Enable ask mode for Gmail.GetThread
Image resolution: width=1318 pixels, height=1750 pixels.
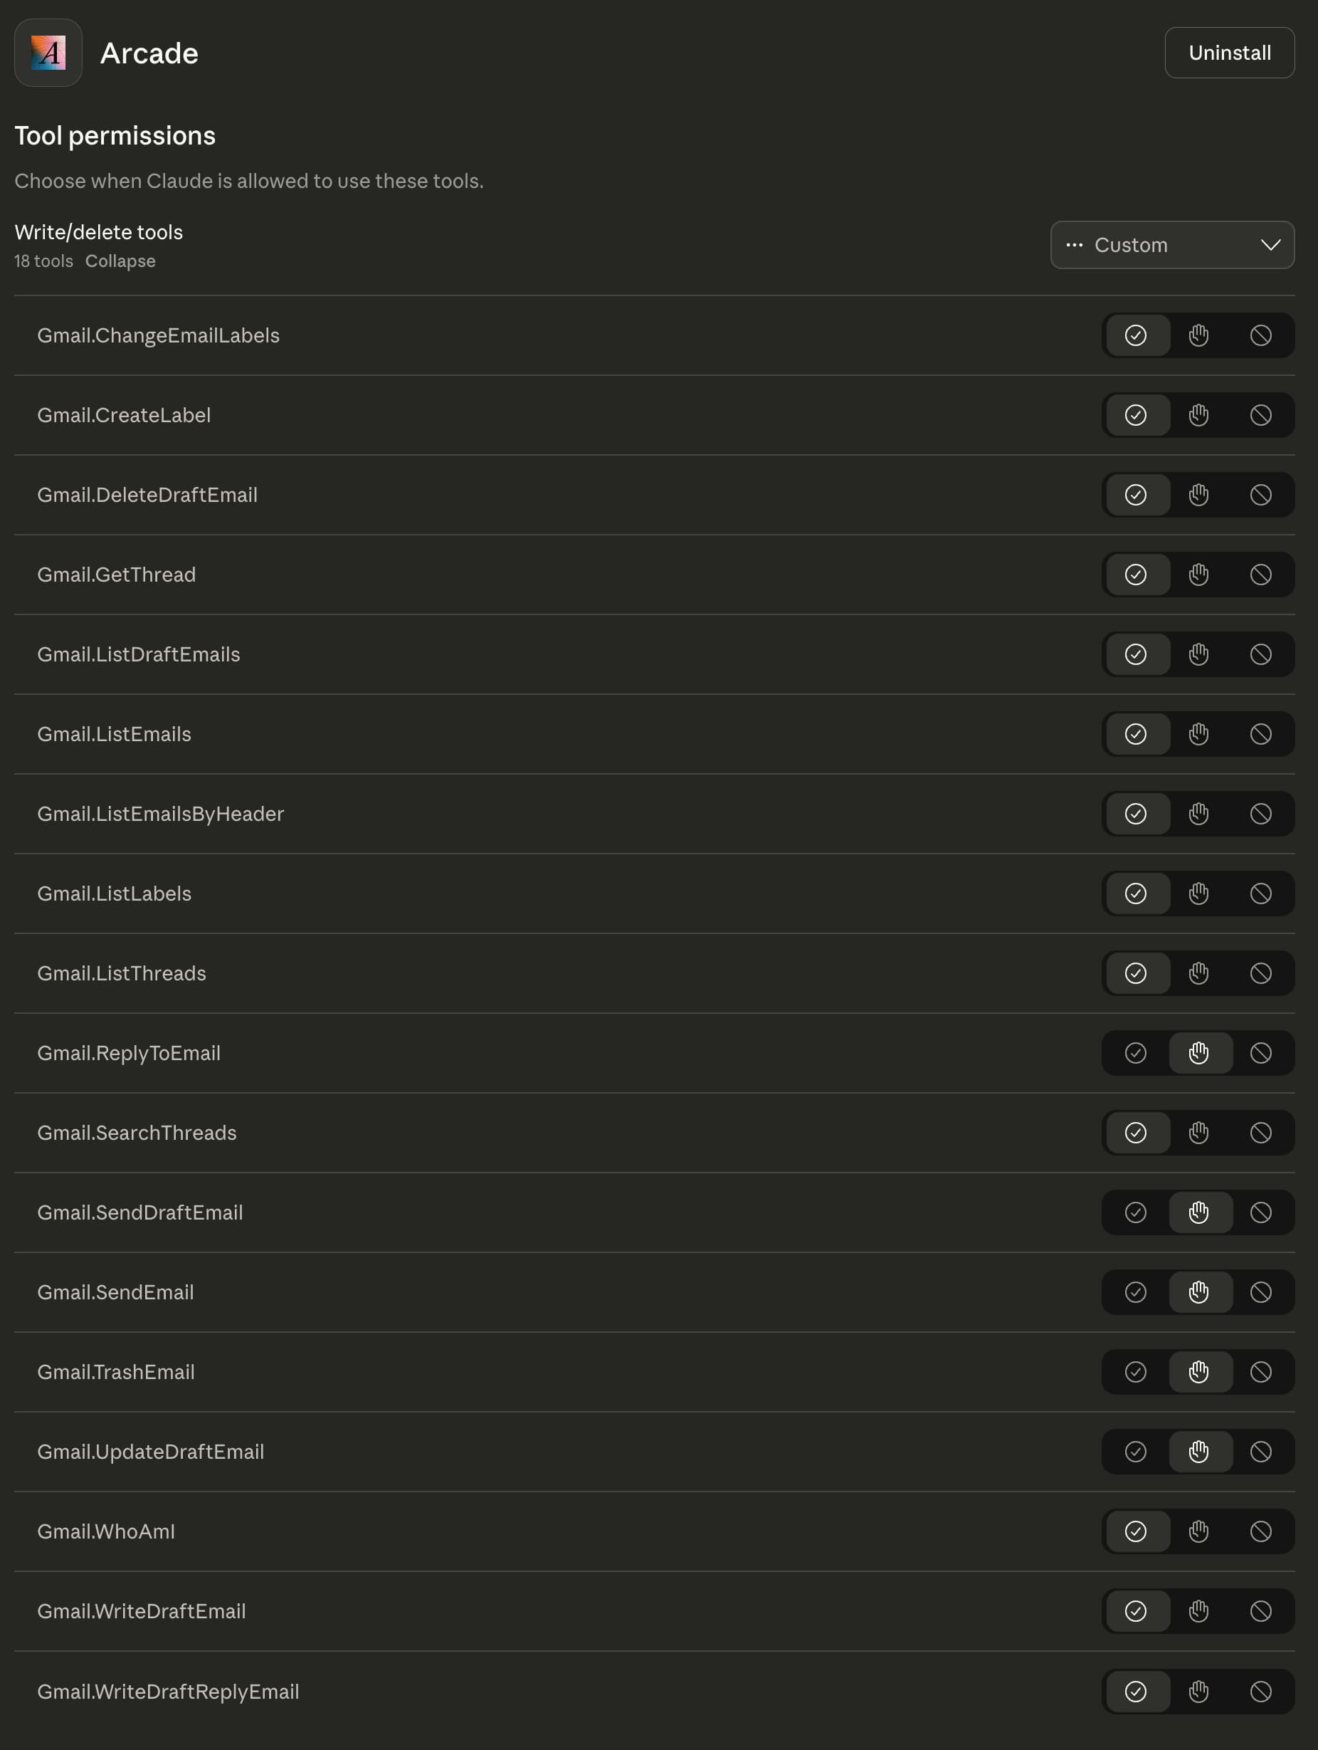click(1198, 575)
